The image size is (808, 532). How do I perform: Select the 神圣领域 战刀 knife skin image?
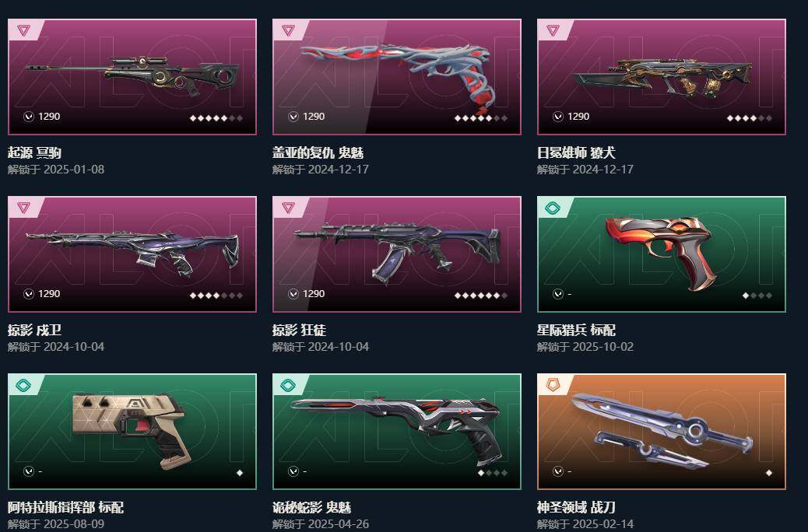[662, 431]
